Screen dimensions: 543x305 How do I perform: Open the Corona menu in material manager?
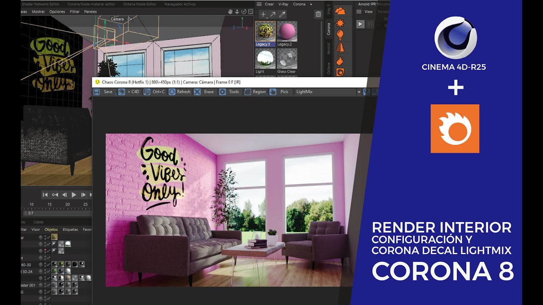pos(299,4)
